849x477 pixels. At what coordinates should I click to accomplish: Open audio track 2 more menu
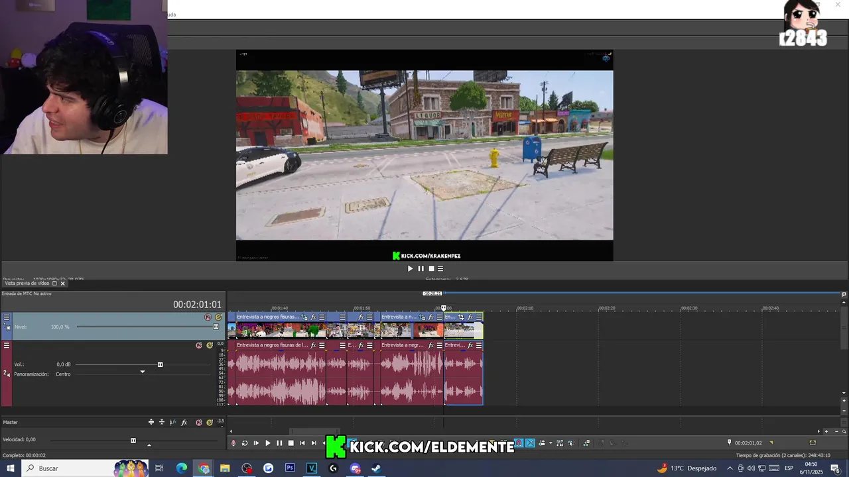7,345
